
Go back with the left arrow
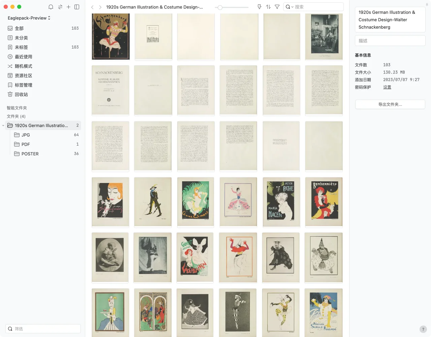coord(92,7)
